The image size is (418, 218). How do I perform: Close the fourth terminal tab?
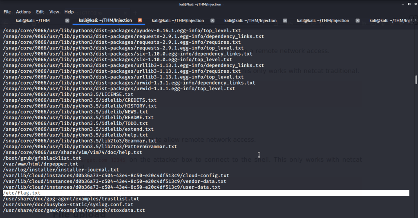coord(285,20)
